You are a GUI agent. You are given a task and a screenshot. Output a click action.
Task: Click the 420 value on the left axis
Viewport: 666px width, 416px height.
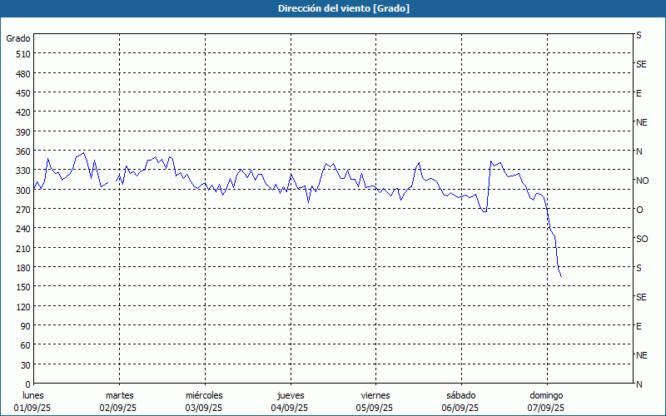tap(23, 112)
